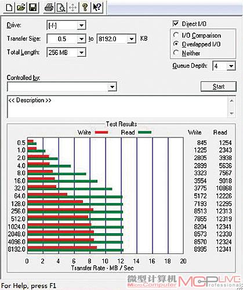Choose the Neither radio button

tap(176, 53)
